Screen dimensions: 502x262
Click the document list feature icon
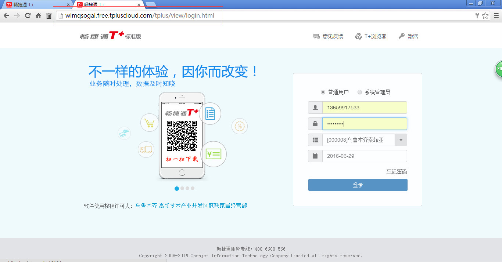210,113
